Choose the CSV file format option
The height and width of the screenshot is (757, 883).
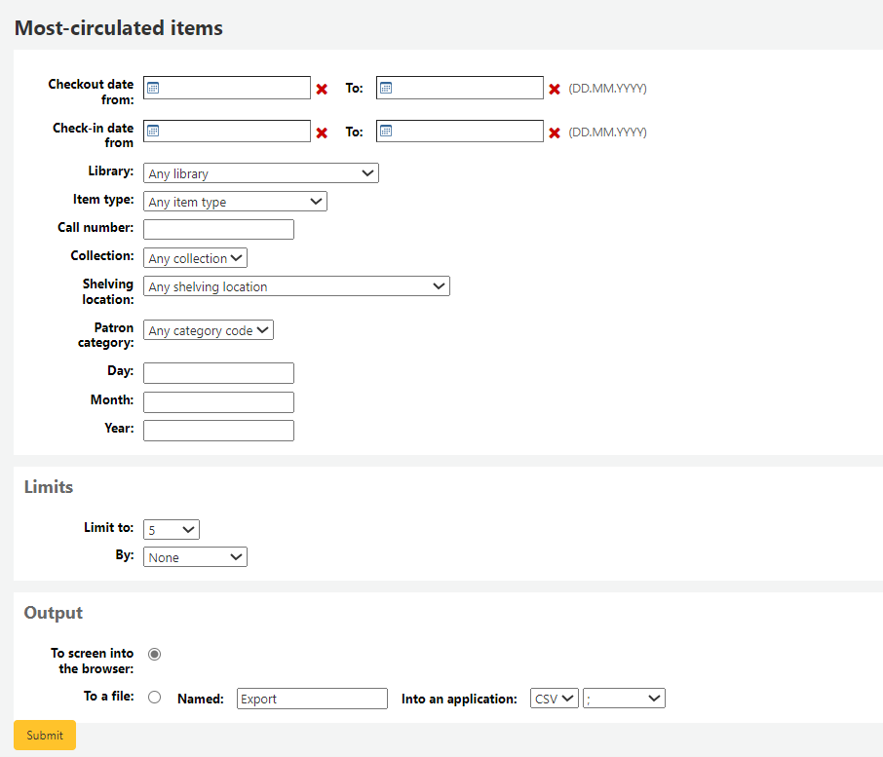pyautogui.click(x=554, y=698)
